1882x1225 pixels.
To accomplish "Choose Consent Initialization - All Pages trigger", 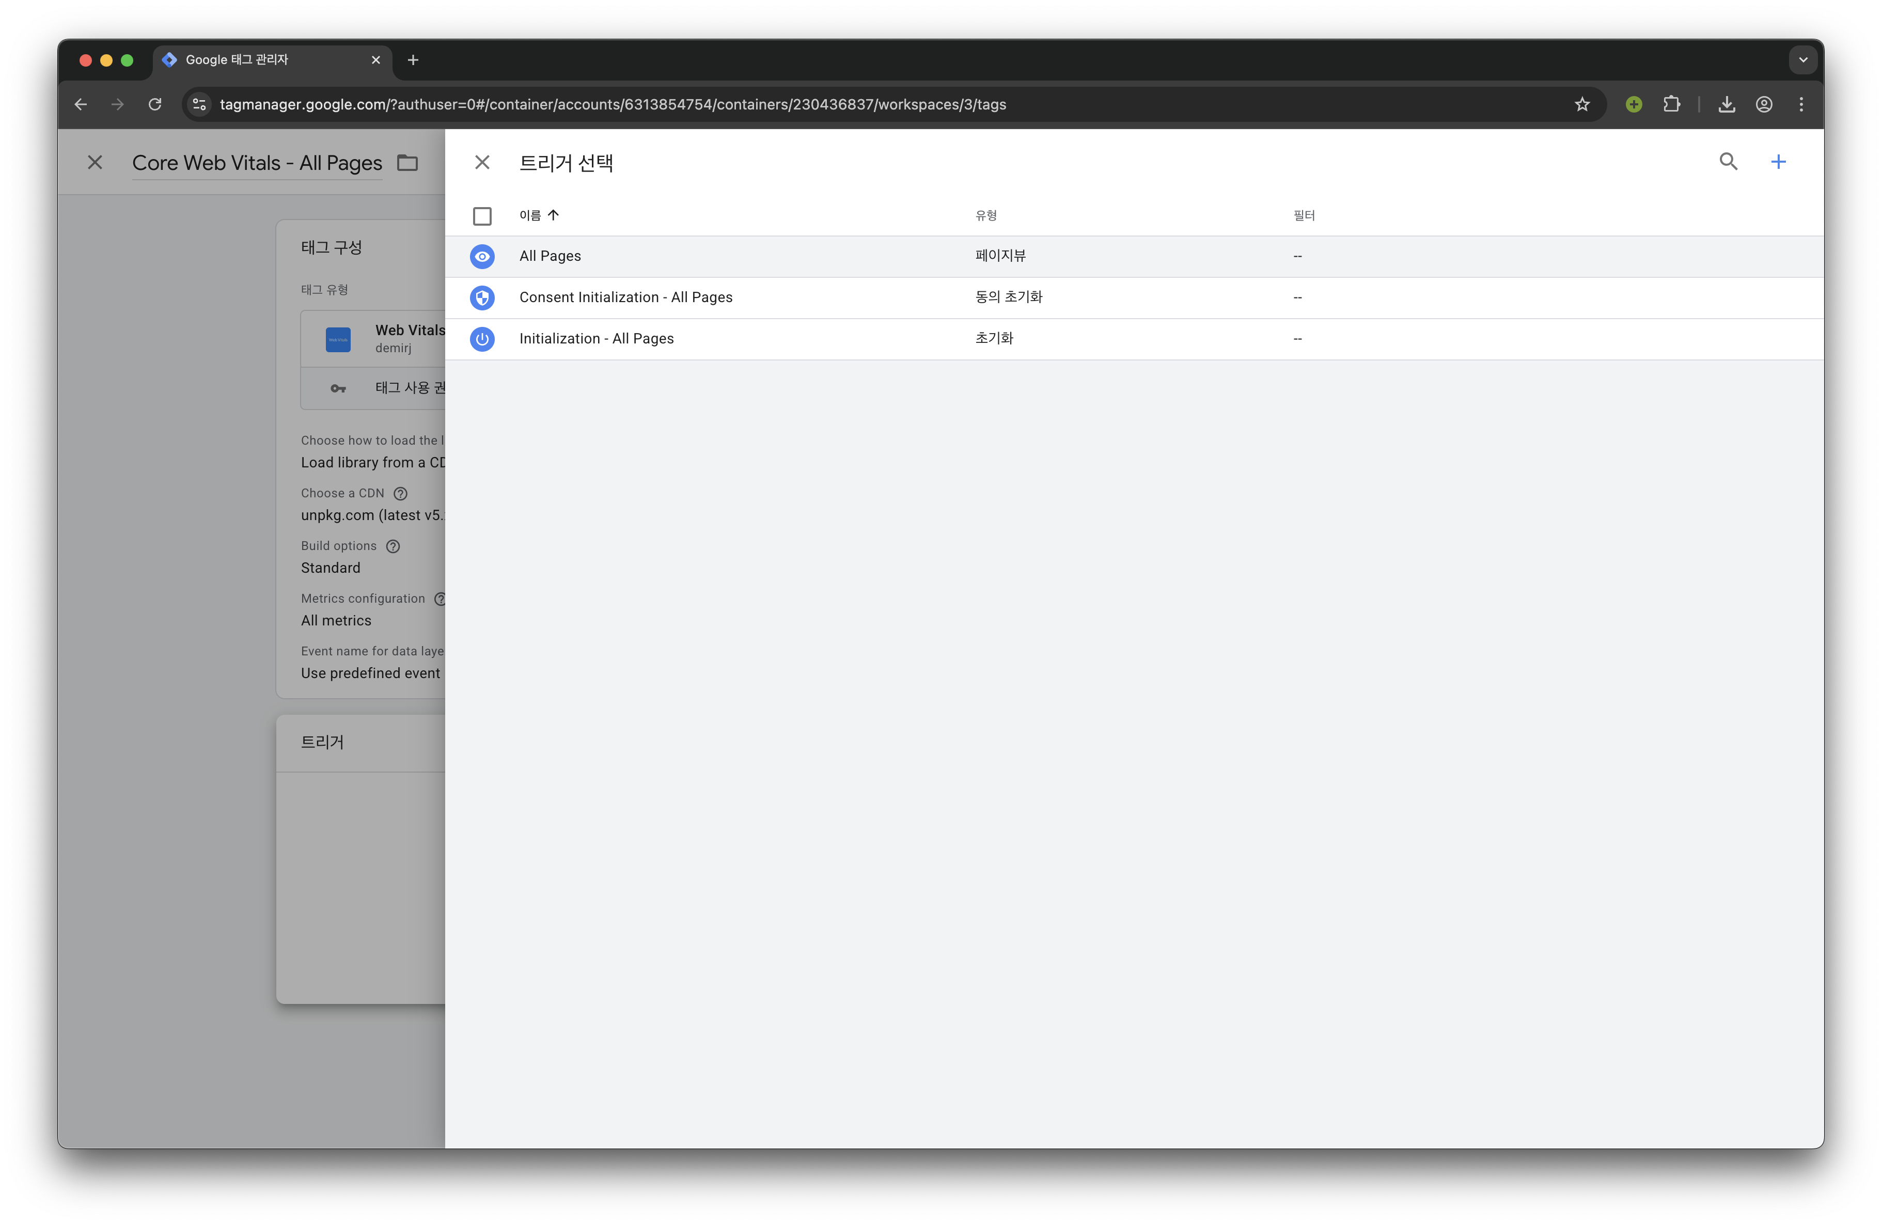I will pos(625,297).
